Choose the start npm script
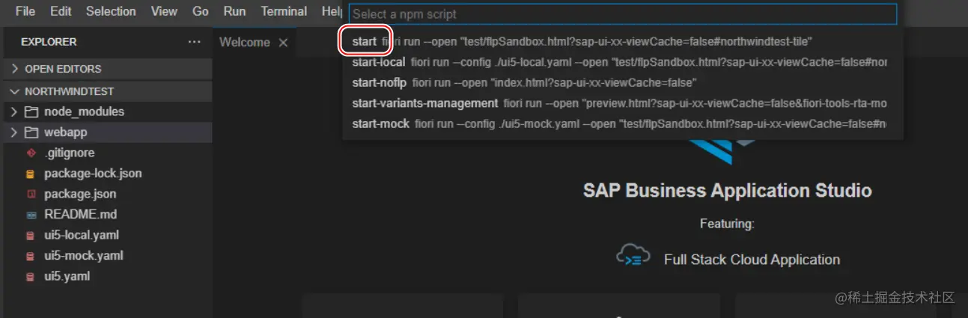This screenshot has height=318, width=968. click(x=622, y=42)
